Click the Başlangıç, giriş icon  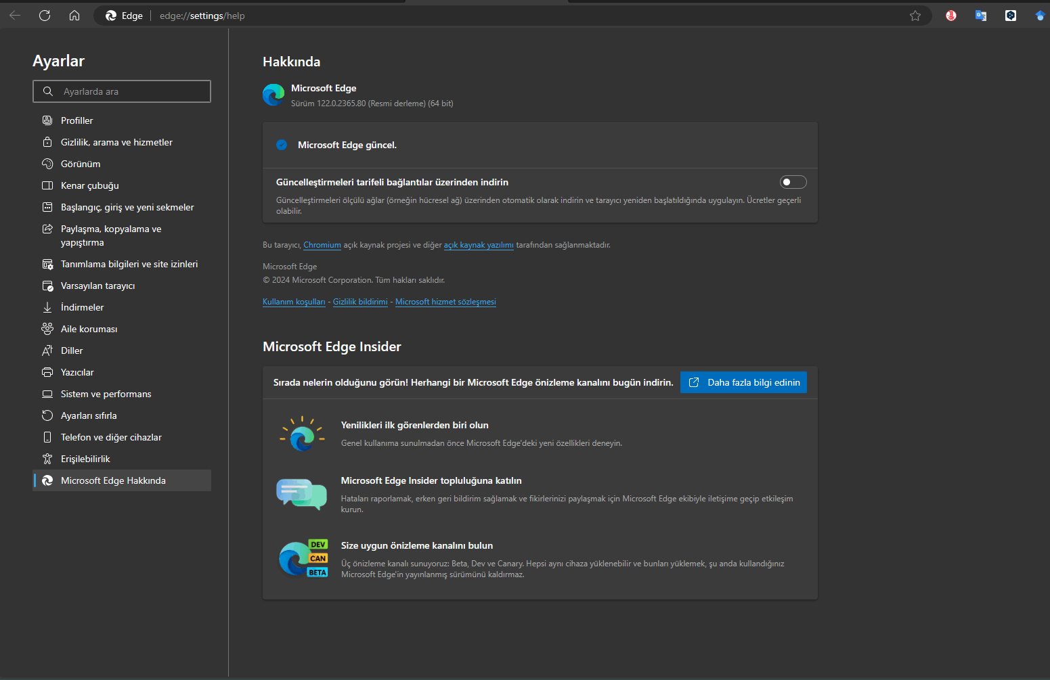pos(47,207)
